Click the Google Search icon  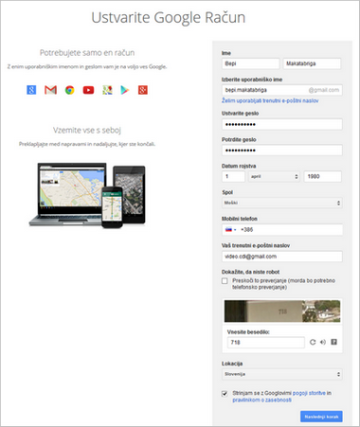pyautogui.click(x=31, y=90)
